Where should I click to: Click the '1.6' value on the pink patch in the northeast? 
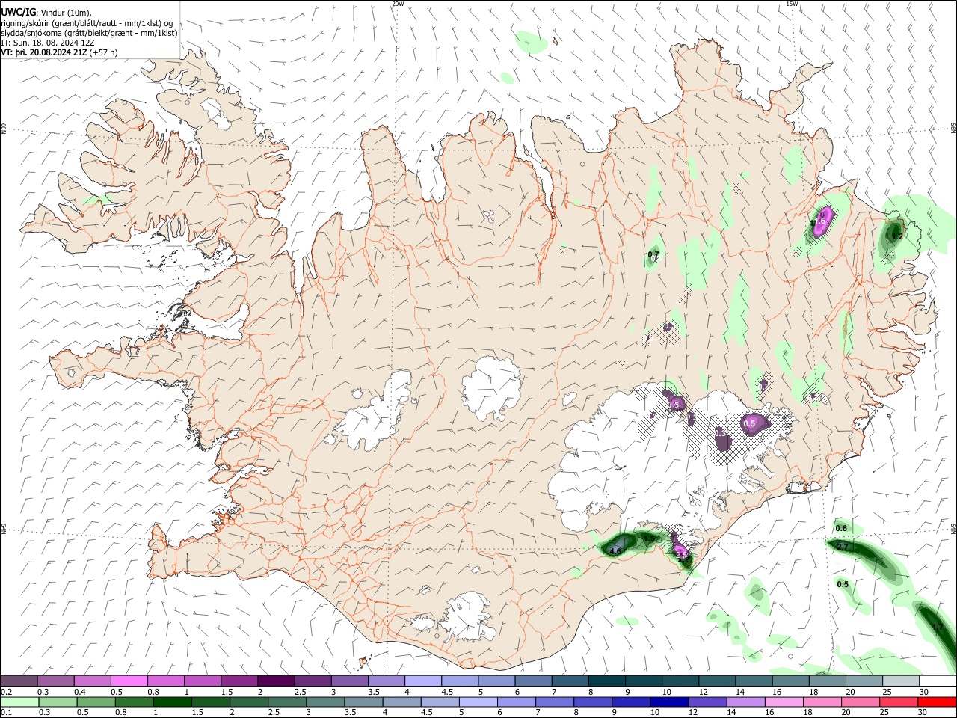coord(819,221)
